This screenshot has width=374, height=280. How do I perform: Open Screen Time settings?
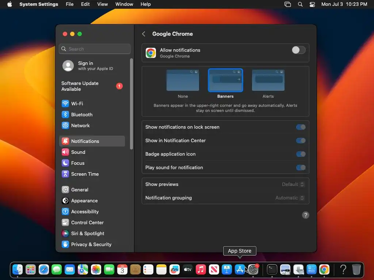pyautogui.click(x=92, y=174)
